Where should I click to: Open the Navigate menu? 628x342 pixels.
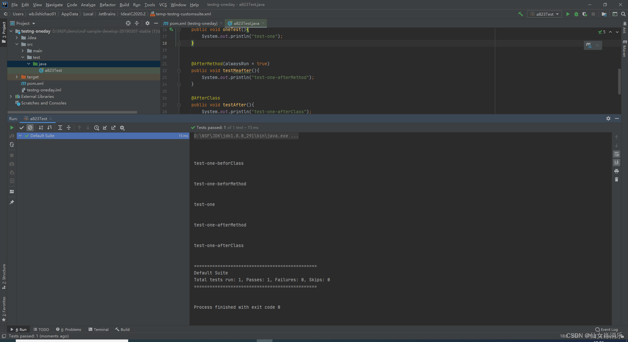[54, 5]
